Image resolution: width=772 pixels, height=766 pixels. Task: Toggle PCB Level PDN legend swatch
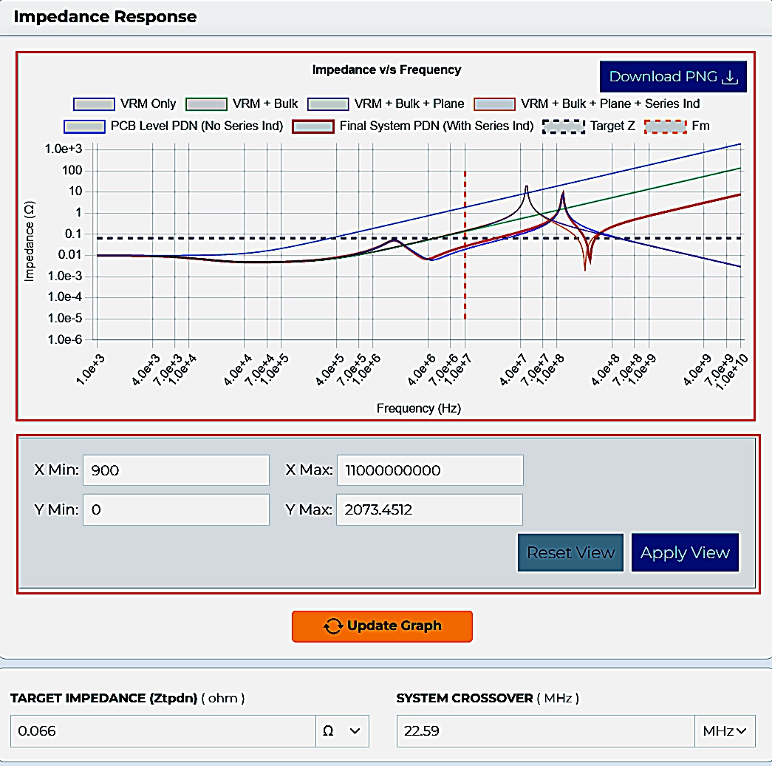[84, 126]
